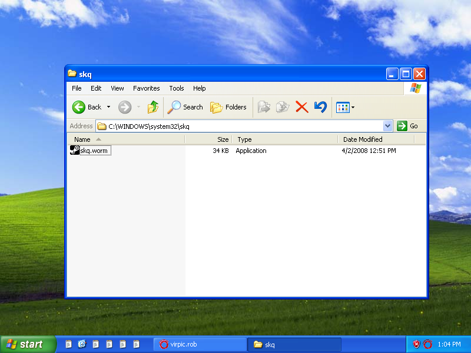Click the skq taskbar button
Image resolution: width=471 pixels, height=353 pixels.
pyautogui.click(x=294, y=344)
